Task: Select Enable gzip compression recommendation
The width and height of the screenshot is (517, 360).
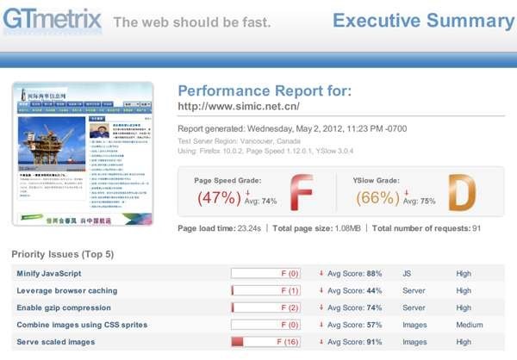Action: pyautogui.click(x=64, y=308)
